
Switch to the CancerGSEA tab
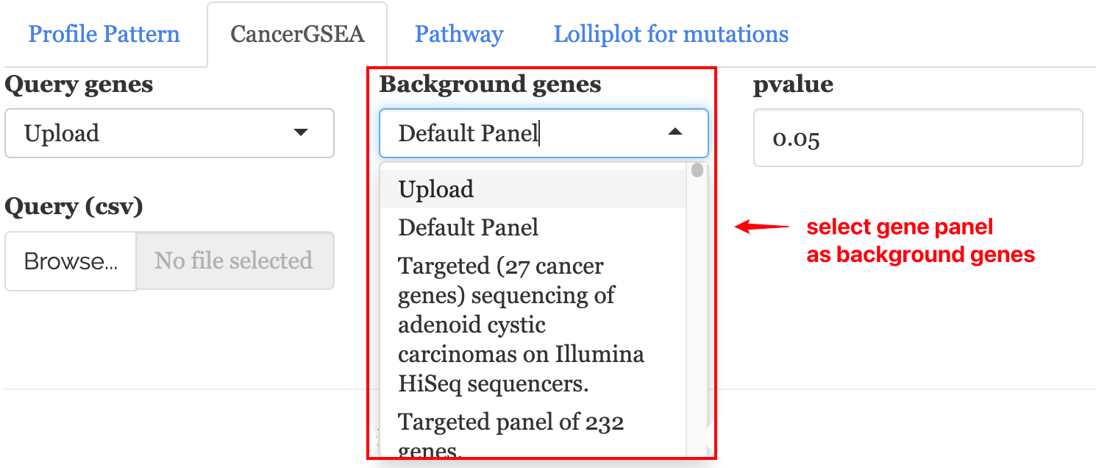click(297, 35)
